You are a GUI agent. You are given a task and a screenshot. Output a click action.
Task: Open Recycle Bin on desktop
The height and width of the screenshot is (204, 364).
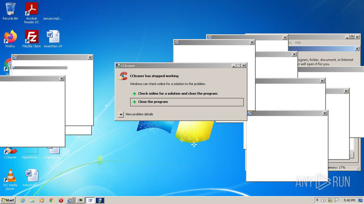click(x=10, y=11)
